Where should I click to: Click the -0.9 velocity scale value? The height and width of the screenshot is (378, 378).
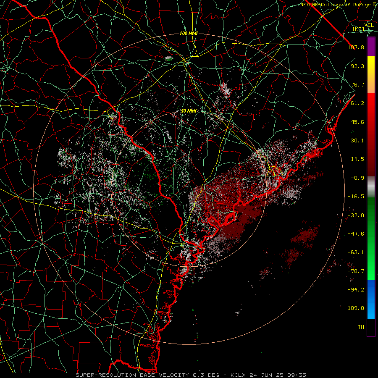click(357, 178)
